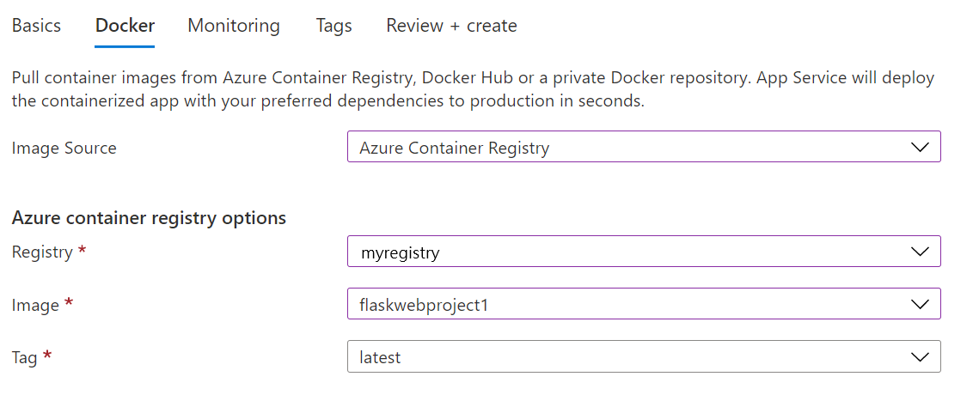Open the Tag dropdown menu
The image size is (979, 407).
[x=644, y=356]
